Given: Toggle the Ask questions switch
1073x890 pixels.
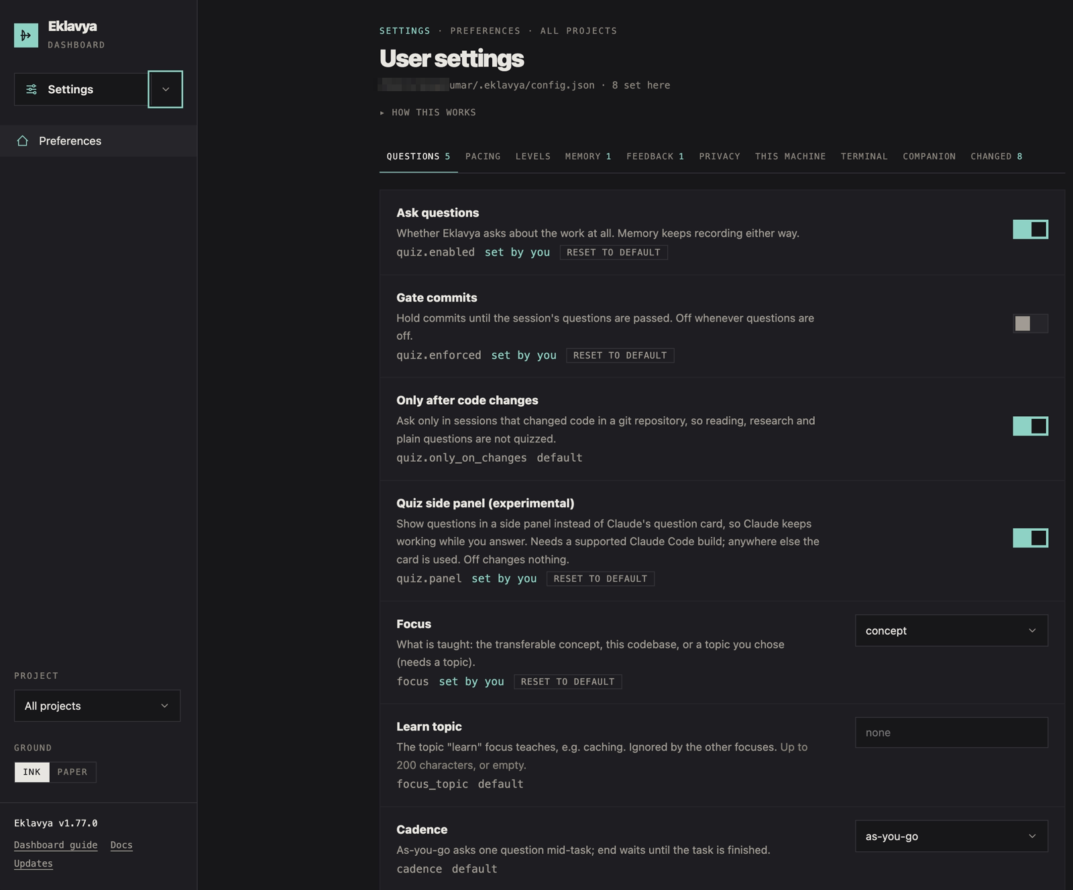Looking at the screenshot, I should pos(1030,229).
